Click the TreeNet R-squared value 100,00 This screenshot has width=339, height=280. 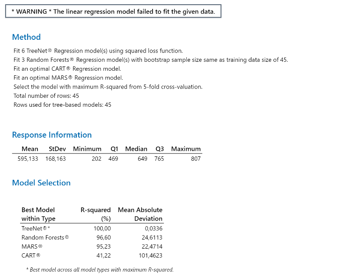[103, 228]
